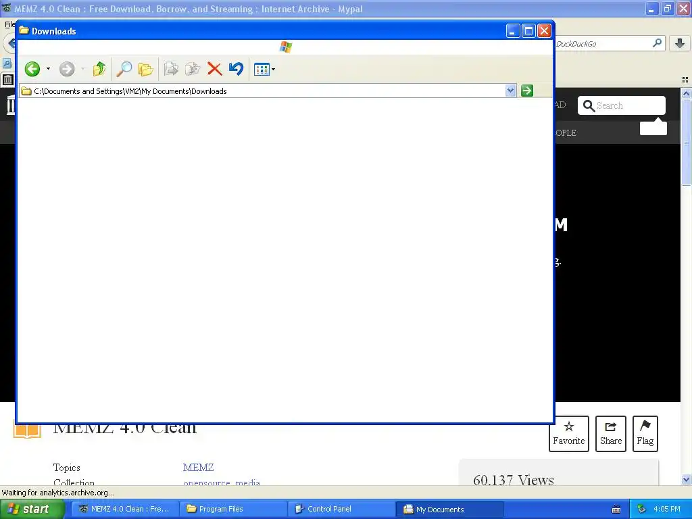Click the folder icon in address bar

[26, 91]
